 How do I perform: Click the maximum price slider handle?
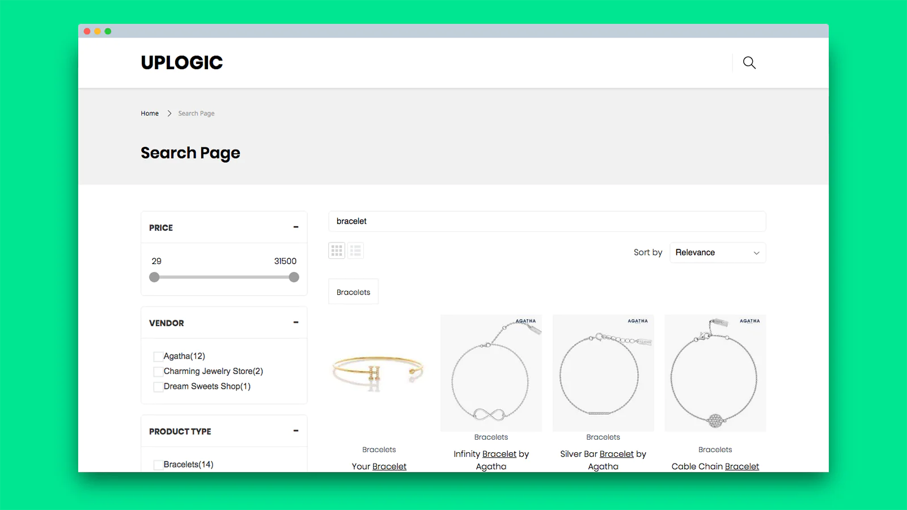(x=294, y=277)
